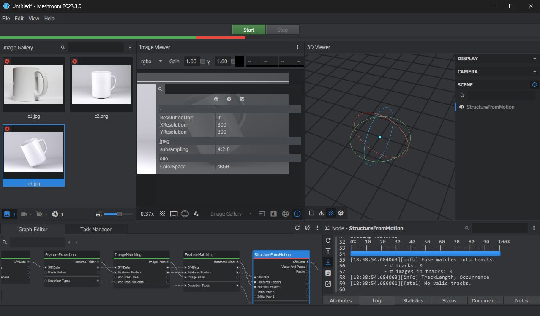Click the refresh icon in Graph Editor
The width and height of the screenshot is (540, 316).
(x=297, y=228)
